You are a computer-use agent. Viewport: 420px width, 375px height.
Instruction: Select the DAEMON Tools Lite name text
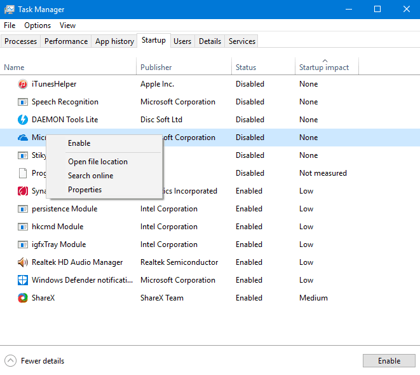pos(65,120)
